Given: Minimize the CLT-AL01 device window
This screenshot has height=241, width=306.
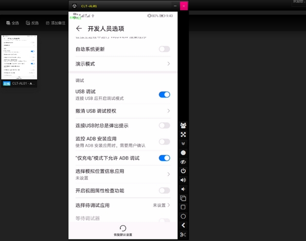Looking at the screenshot, I should tap(175, 6).
